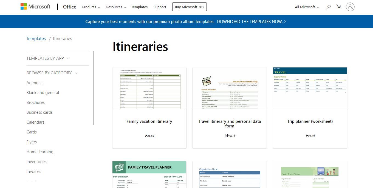Open the Family vacation itinerary thumbnail
373x188 pixels.
point(149,88)
